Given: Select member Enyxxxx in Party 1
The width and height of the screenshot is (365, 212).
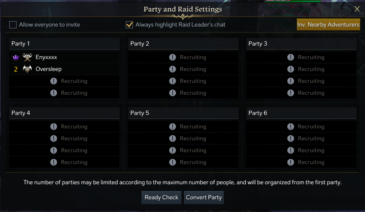Looking at the screenshot, I should coord(46,57).
